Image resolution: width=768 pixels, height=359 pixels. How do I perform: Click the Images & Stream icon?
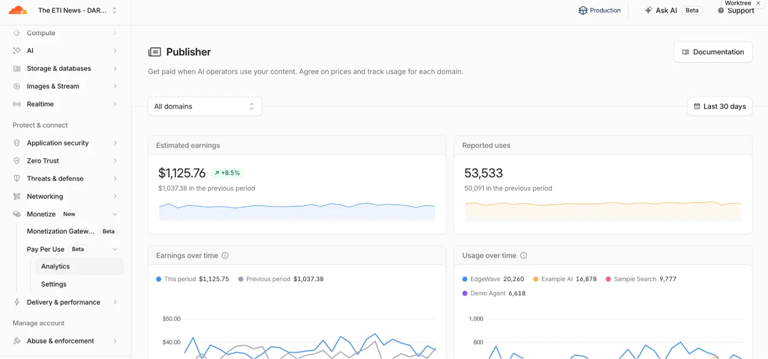point(17,86)
